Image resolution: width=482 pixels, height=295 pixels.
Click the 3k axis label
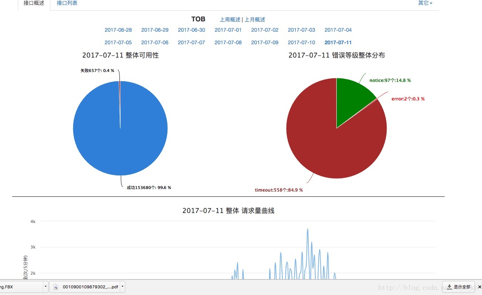pos(33,247)
